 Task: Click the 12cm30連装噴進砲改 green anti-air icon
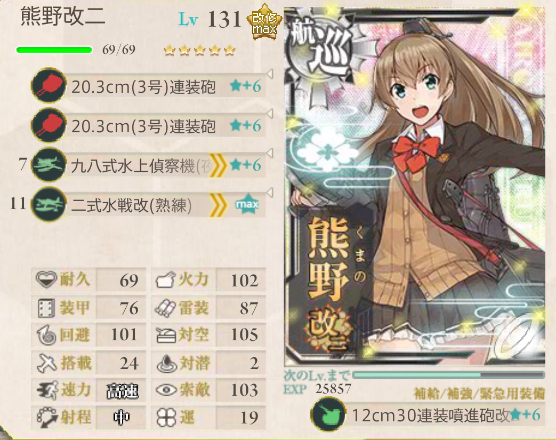328,414
